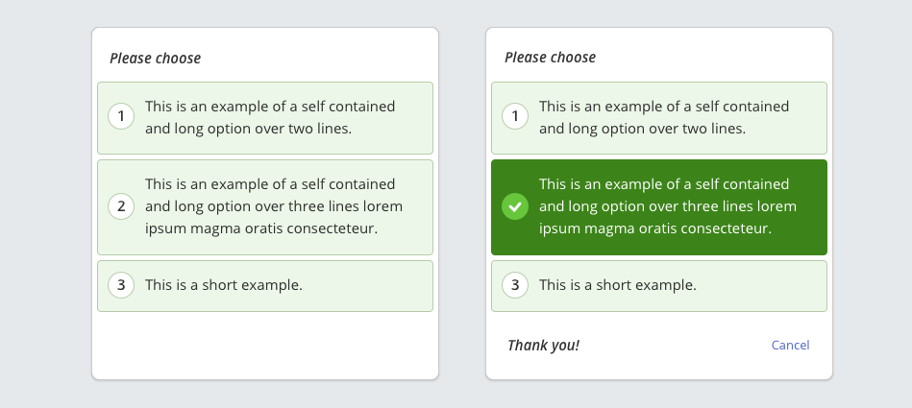Click empty space between "Thank you!" and Cancel
Screen dimensions: 912x408
pyautogui.click(x=673, y=346)
